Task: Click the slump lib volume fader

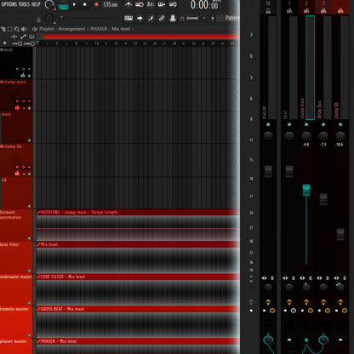Action: (x=340, y=234)
